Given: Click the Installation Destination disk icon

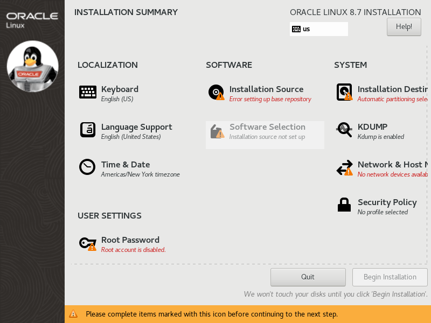Looking at the screenshot, I should 344,92.
